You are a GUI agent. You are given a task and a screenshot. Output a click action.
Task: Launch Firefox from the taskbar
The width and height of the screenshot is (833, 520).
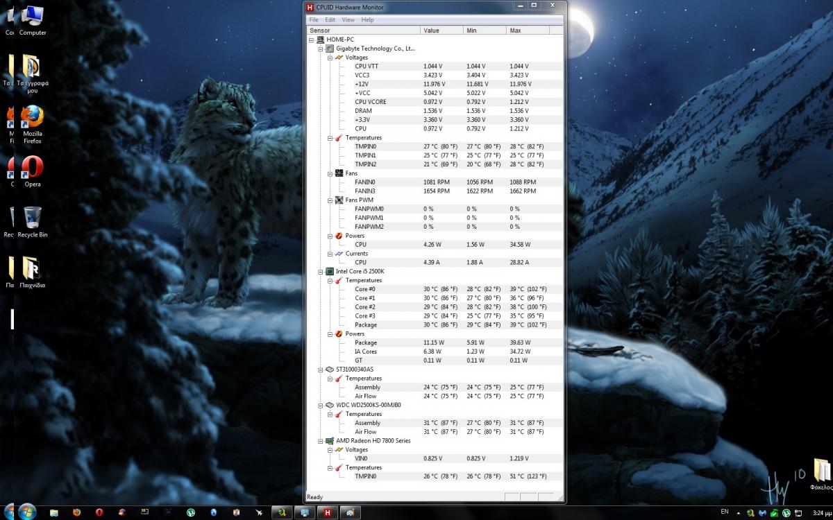(77, 512)
